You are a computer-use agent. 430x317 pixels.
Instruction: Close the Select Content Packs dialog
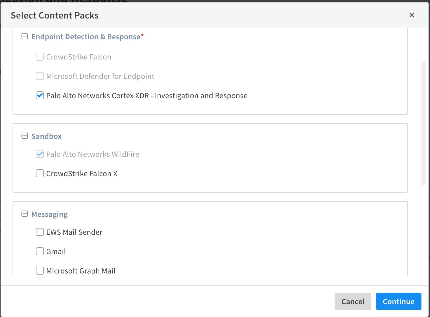coord(411,15)
